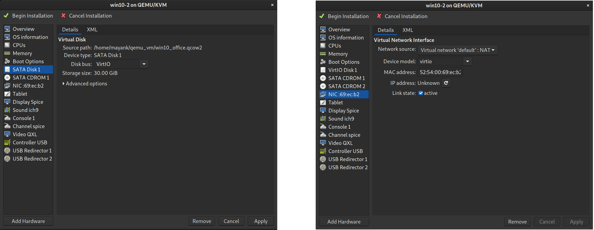The image size is (594, 230).
Task: Close the left win10-2 window
Action: point(272,5)
